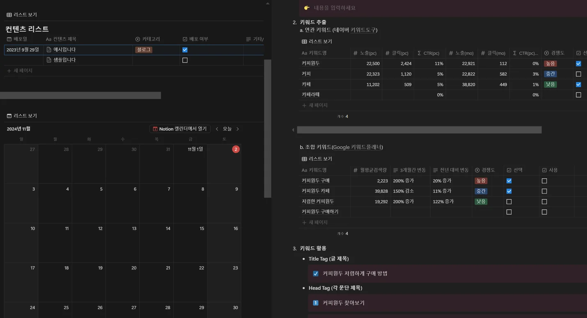Add 새 페이지 below 카페라떼 row

click(x=315, y=105)
